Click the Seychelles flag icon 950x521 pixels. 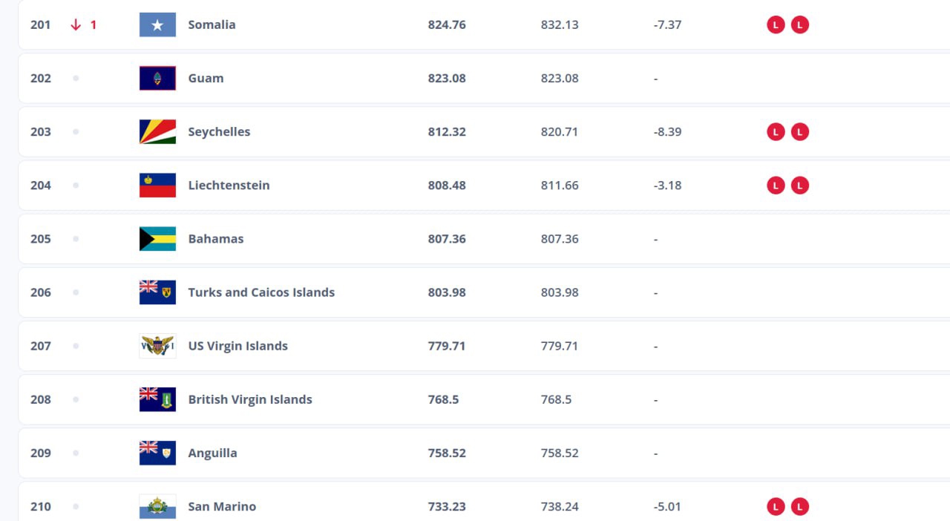click(157, 131)
